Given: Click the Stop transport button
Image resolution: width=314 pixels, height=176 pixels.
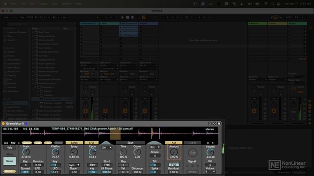Looking at the screenshot, I should [128, 18].
